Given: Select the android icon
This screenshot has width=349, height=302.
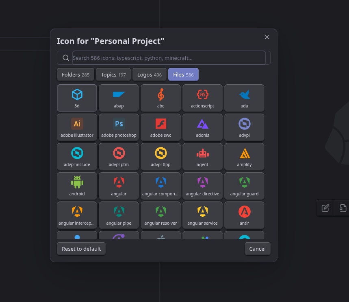Looking at the screenshot, I should tap(77, 186).
